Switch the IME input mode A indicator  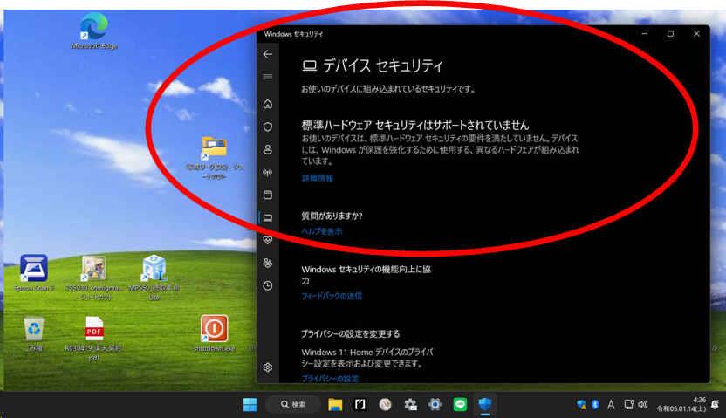(611, 405)
